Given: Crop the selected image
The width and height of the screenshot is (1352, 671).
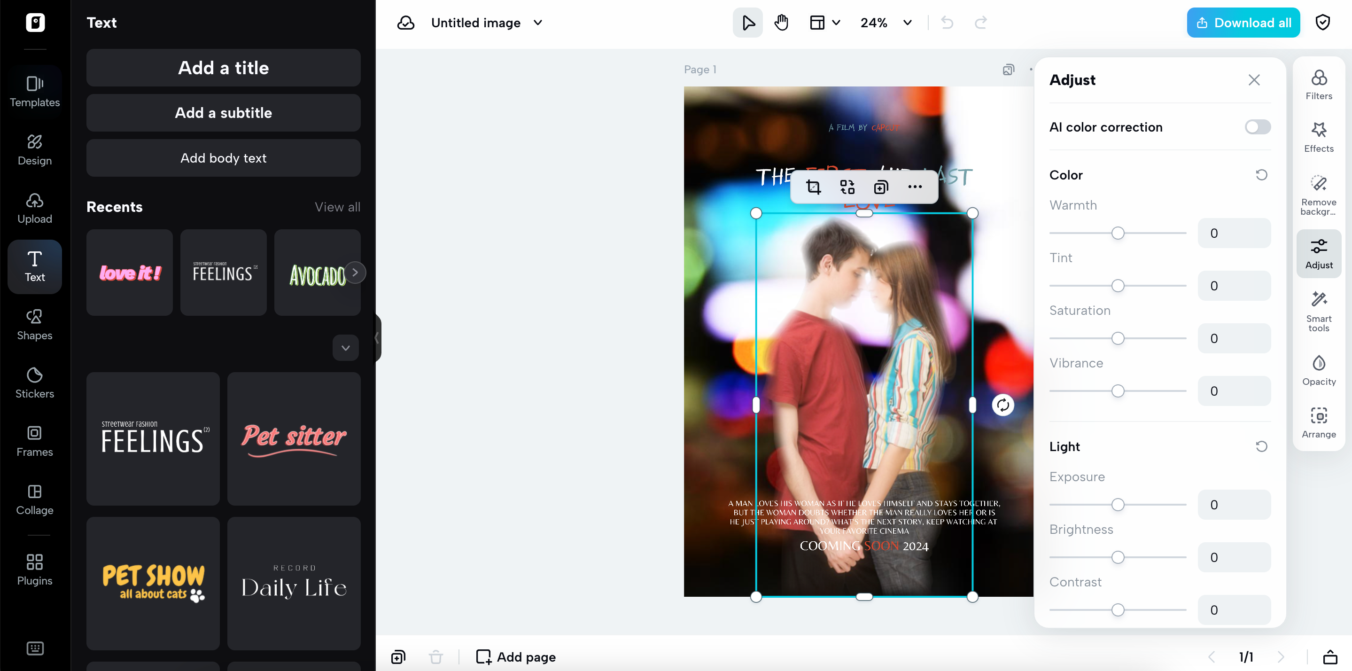Looking at the screenshot, I should (814, 187).
